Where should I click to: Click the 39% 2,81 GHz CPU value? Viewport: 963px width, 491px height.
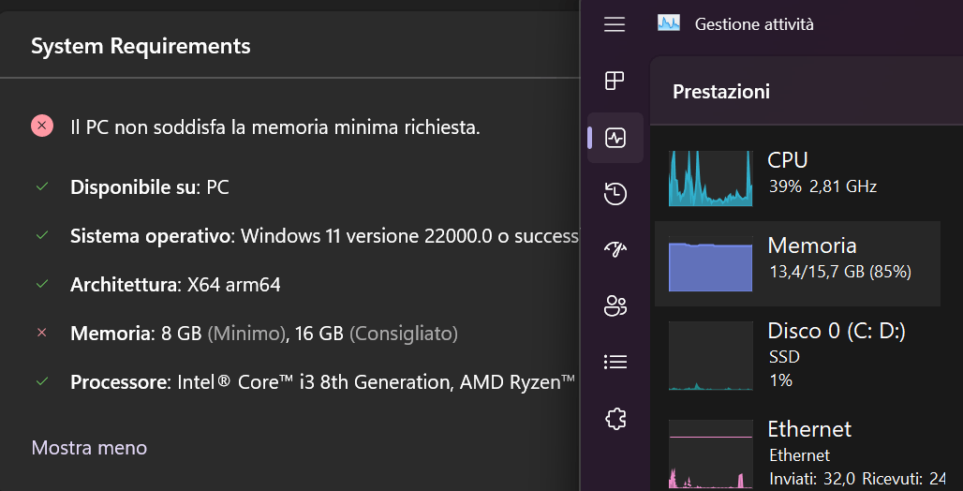tap(822, 186)
